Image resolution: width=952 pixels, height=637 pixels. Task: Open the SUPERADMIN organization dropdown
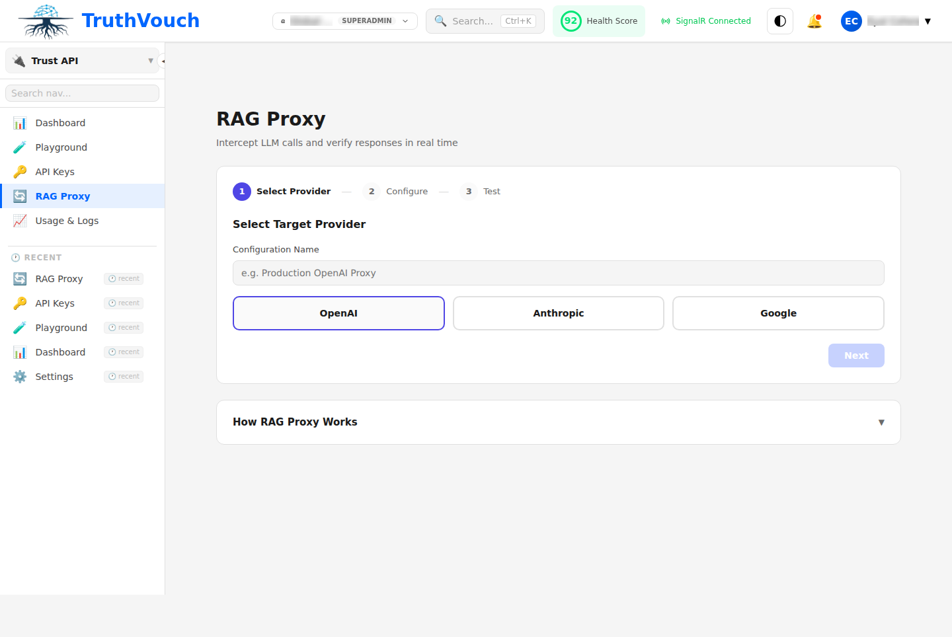[344, 20]
